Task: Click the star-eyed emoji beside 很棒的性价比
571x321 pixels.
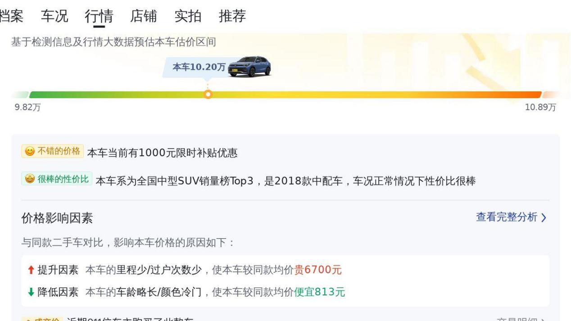Action: (29, 179)
